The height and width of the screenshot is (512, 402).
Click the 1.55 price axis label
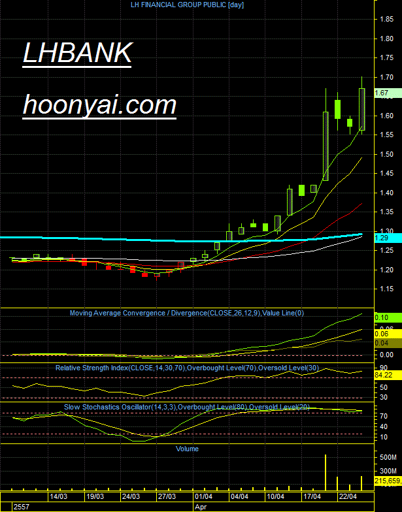tap(387, 135)
